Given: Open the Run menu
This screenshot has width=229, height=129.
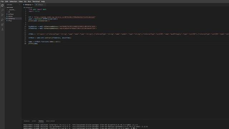Looking at the screenshot, I should (29, 1).
